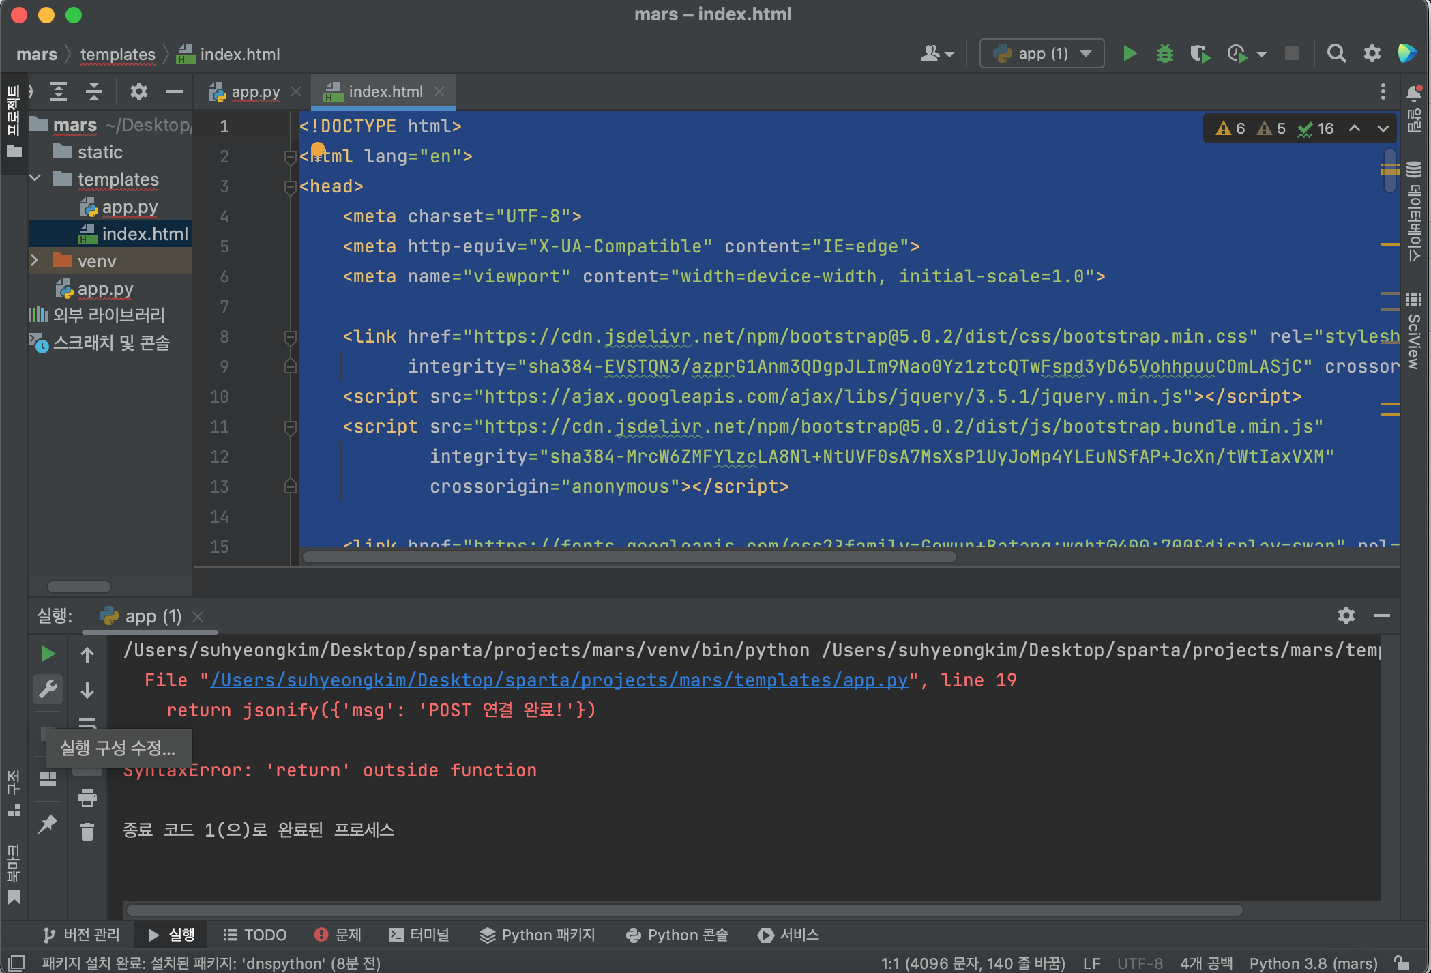Open the app (1) run configuration dropdown
The image size is (1431, 973).
[x=1042, y=53]
